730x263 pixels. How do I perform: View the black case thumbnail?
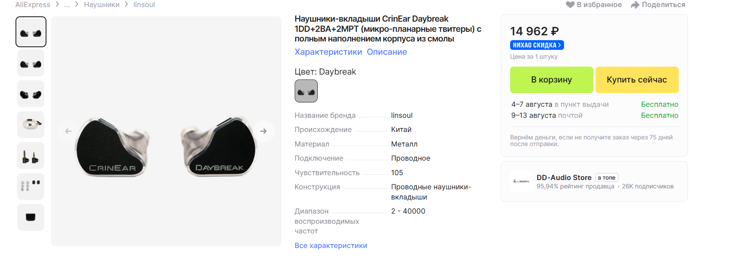click(x=31, y=217)
